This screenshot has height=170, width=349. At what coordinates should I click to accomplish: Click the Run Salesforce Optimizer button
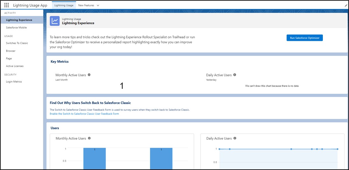304,38
